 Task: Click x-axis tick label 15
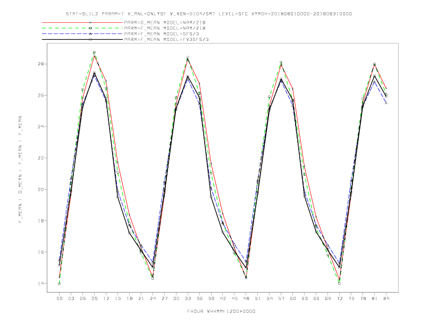tap(117, 298)
